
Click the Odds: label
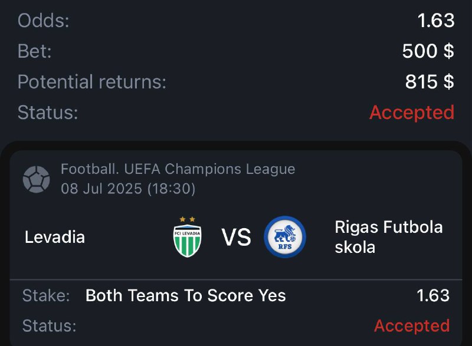tap(44, 21)
